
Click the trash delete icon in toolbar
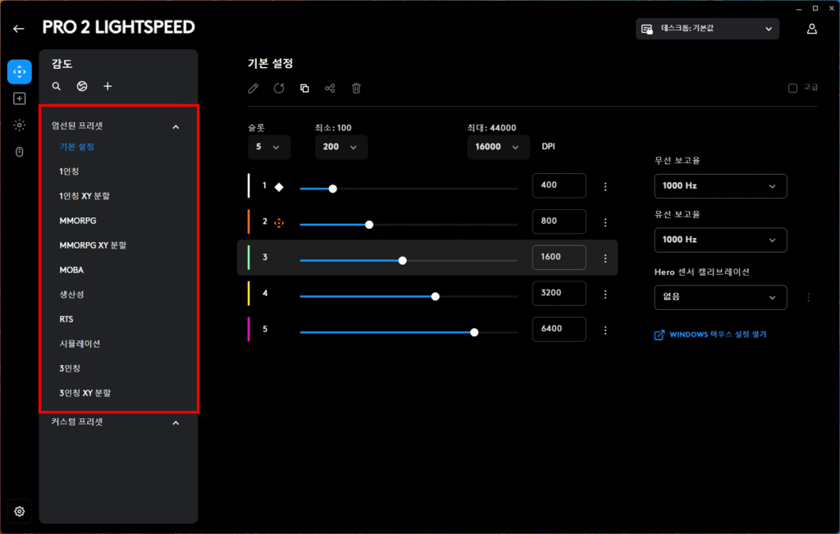tap(356, 89)
